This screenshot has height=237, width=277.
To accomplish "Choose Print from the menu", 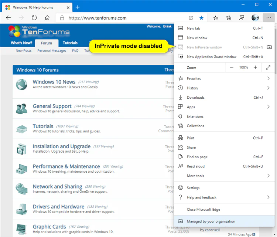I will [x=224, y=138].
